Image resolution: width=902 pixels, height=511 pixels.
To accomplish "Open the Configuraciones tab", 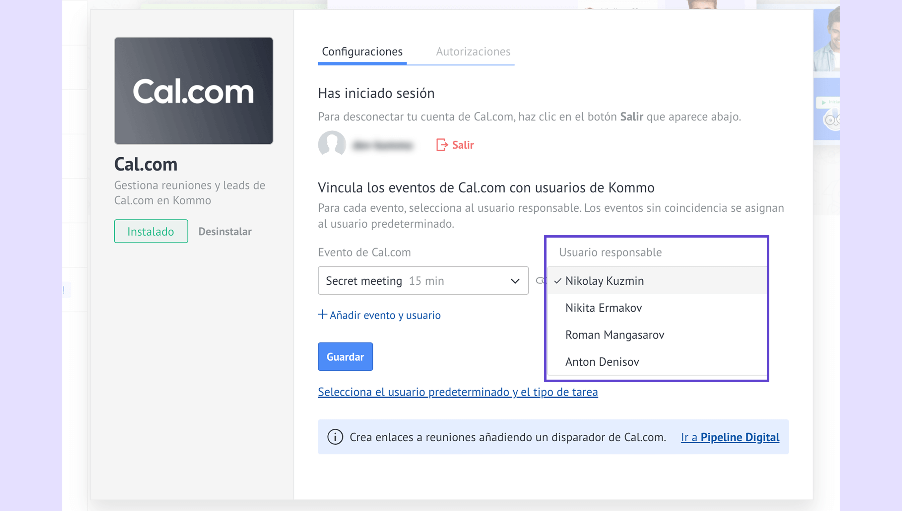I will [x=362, y=51].
